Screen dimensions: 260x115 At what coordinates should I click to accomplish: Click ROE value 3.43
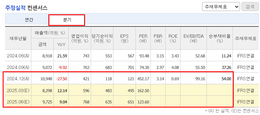click(175, 56)
